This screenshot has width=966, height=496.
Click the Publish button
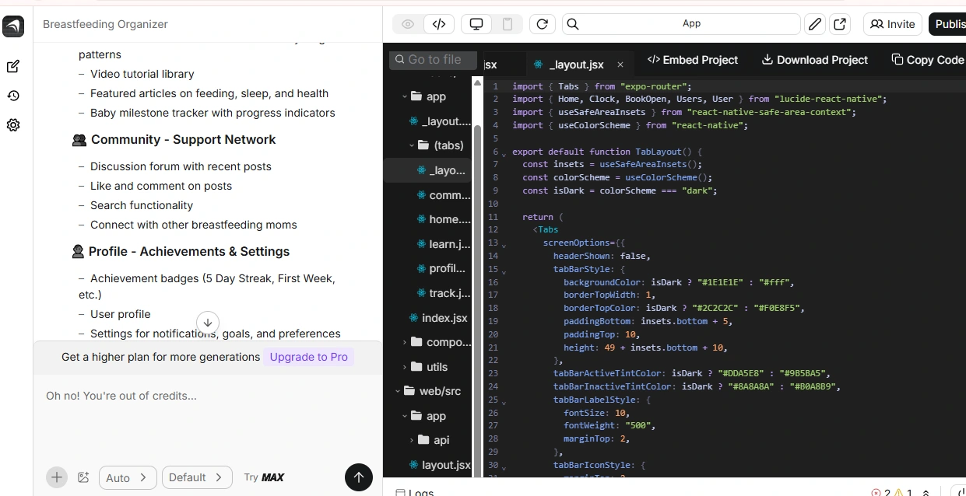(947, 24)
